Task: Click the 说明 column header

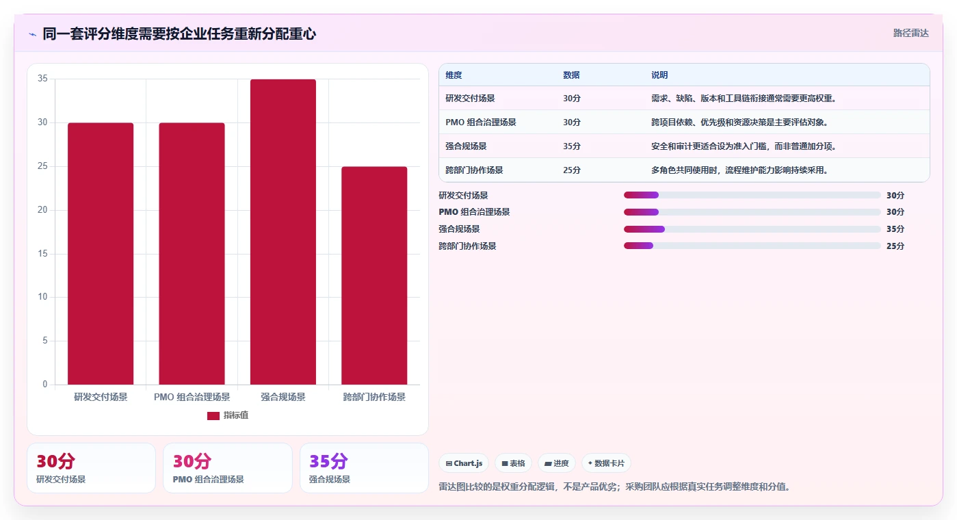Action: (659, 75)
